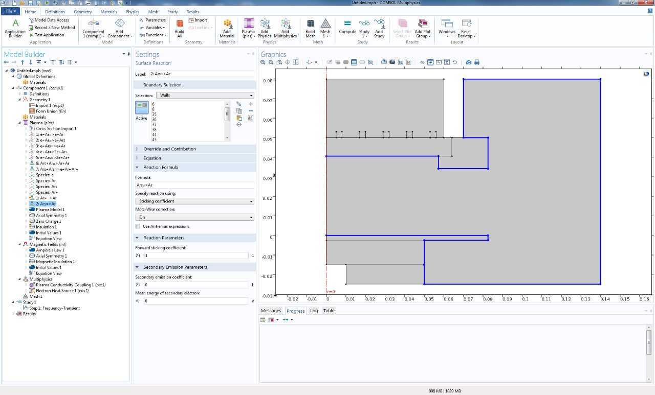
Task: Print the graphics view using printer icon
Action: [x=476, y=62]
